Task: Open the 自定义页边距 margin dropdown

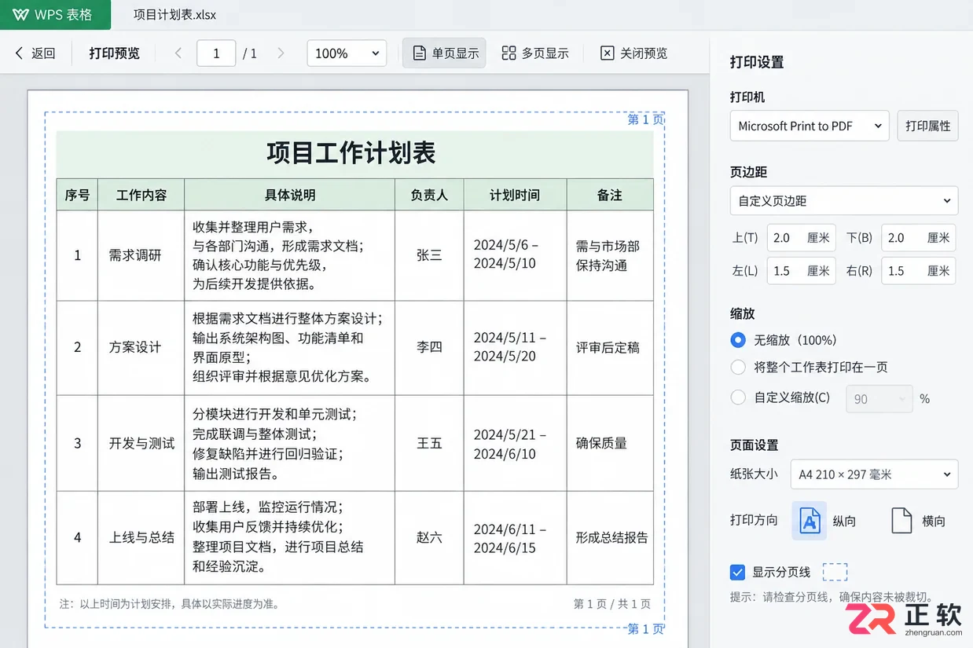Action: coord(844,200)
